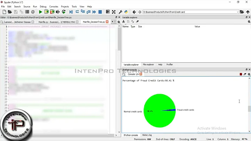This screenshot has width=251, height=141.
Task: Continue execution debug icon
Action: [94, 12]
